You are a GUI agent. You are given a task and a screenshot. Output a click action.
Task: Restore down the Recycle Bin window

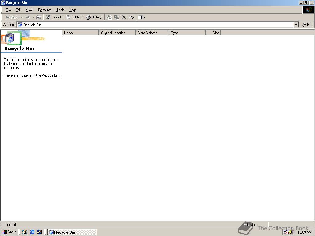coord(306,2)
